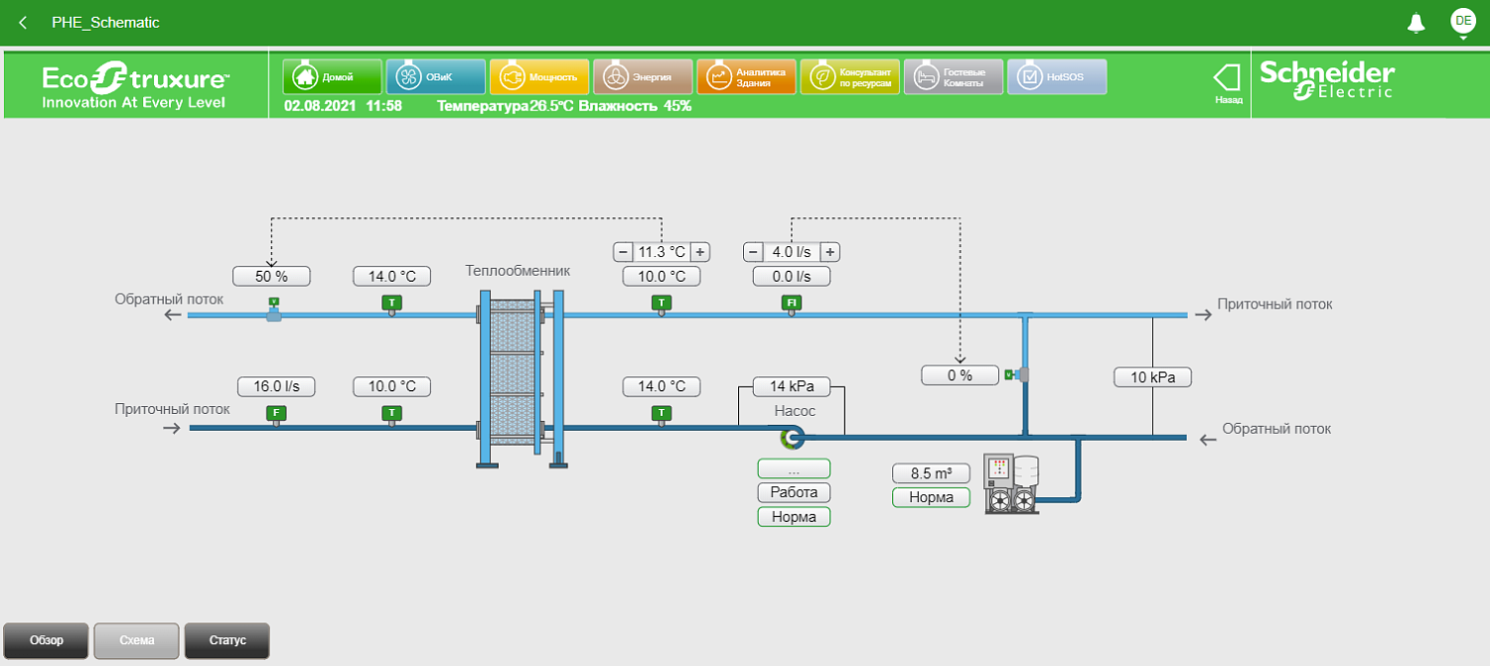The image size is (1490, 666).
Task: Decrease the 11.3 °C setpoint
Action: tap(622, 252)
